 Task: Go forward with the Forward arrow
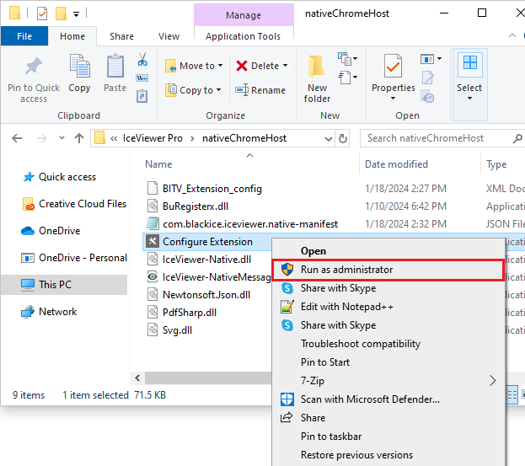(42, 138)
